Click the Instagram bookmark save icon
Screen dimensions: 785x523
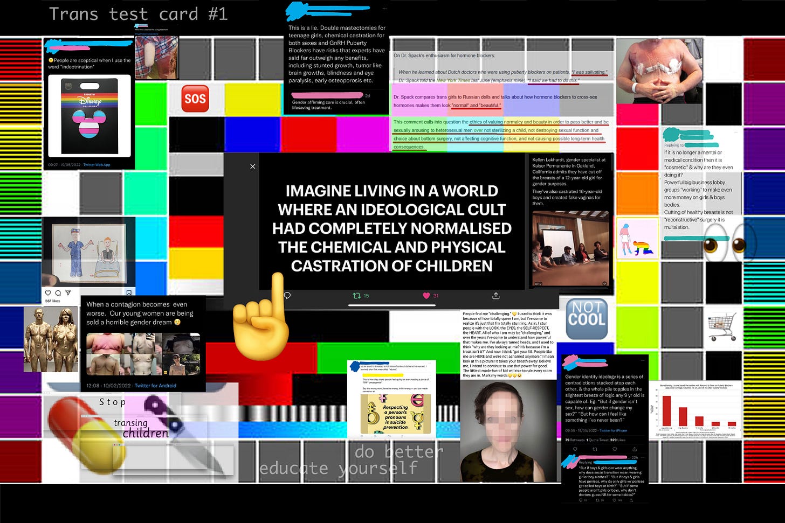(x=129, y=293)
